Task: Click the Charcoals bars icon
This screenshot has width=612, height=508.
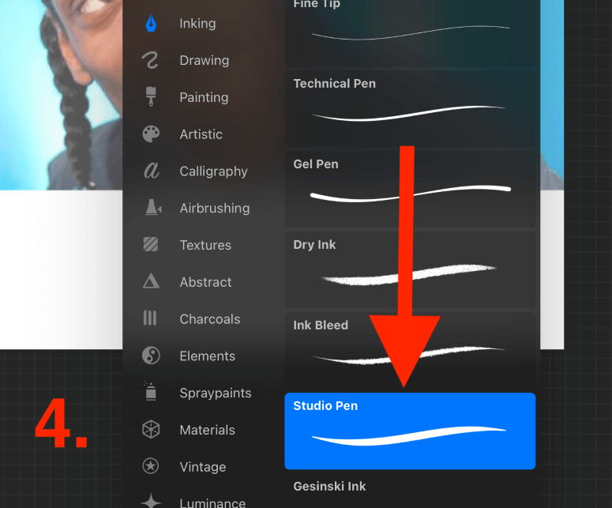Action: coord(150,318)
